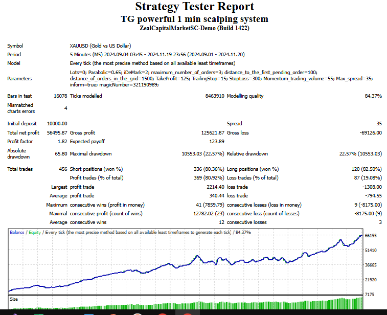Click Absolute drawdown value 65.80
Screen dimensions: 387x315
click(61, 154)
